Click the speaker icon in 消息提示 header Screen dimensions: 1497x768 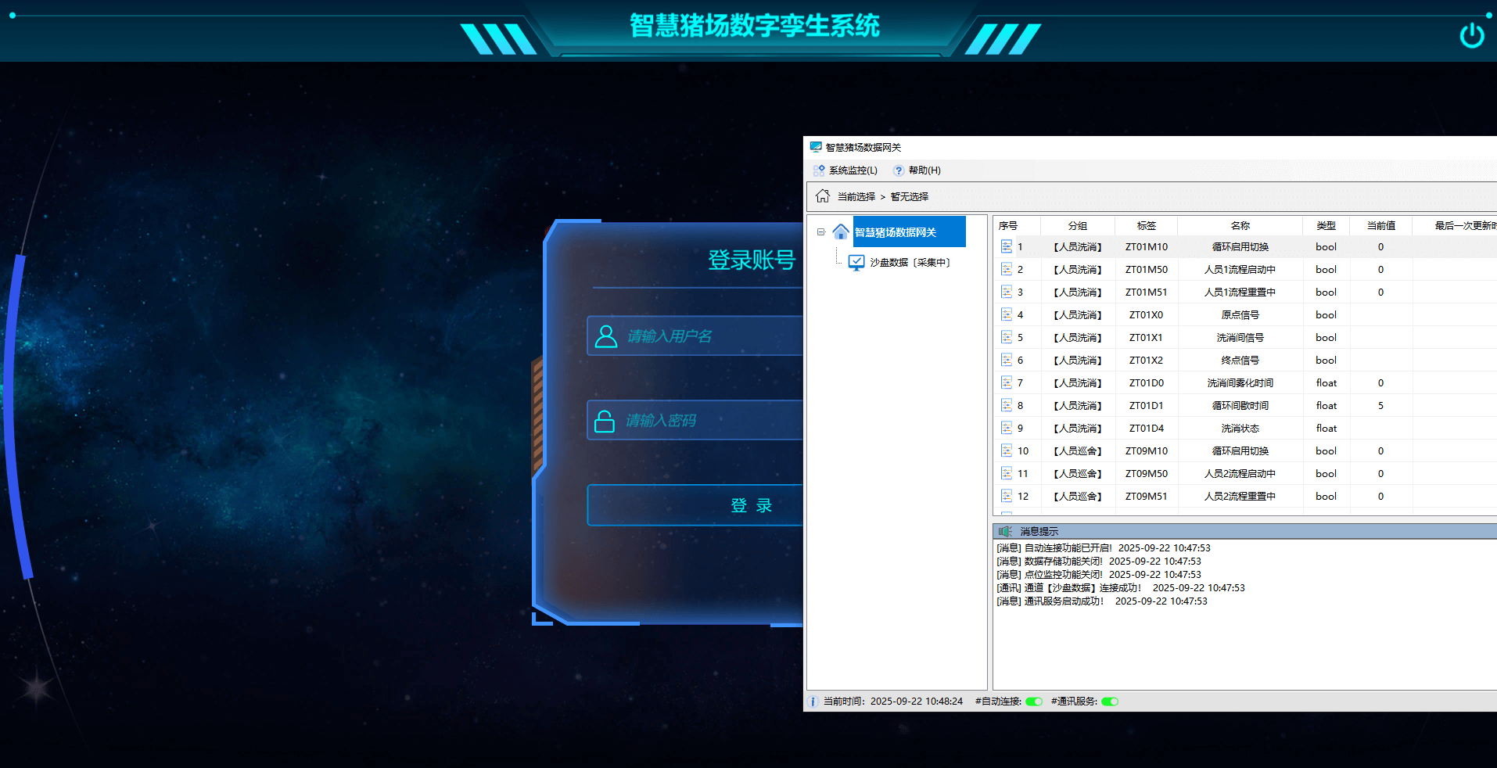pyautogui.click(x=1005, y=531)
